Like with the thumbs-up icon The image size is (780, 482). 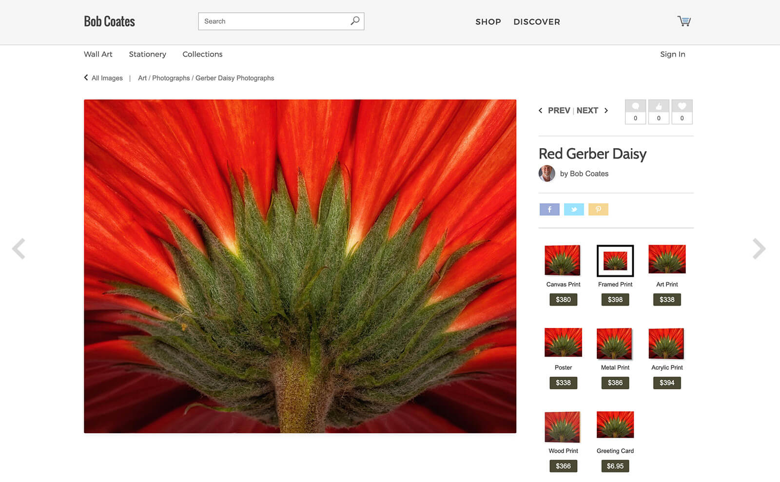pyautogui.click(x=659, y=107)
